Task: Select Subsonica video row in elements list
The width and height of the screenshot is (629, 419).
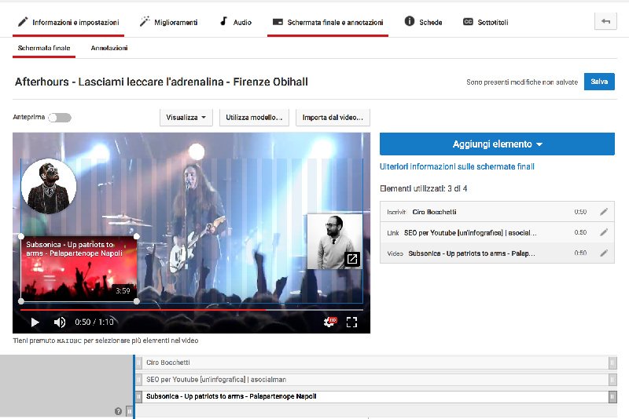Action: (x=497, y=253)
